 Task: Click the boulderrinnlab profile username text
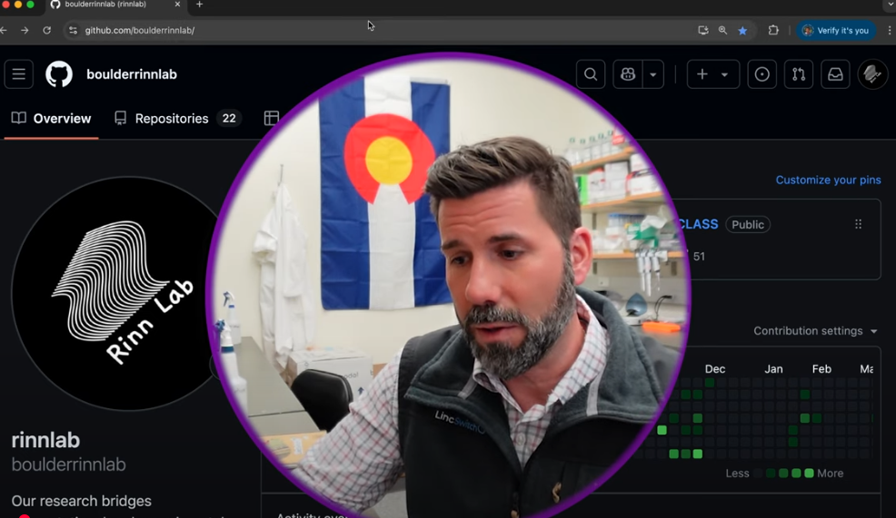68,464
